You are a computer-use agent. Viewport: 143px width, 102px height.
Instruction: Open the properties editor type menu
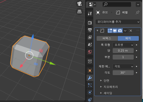point(92,4)
